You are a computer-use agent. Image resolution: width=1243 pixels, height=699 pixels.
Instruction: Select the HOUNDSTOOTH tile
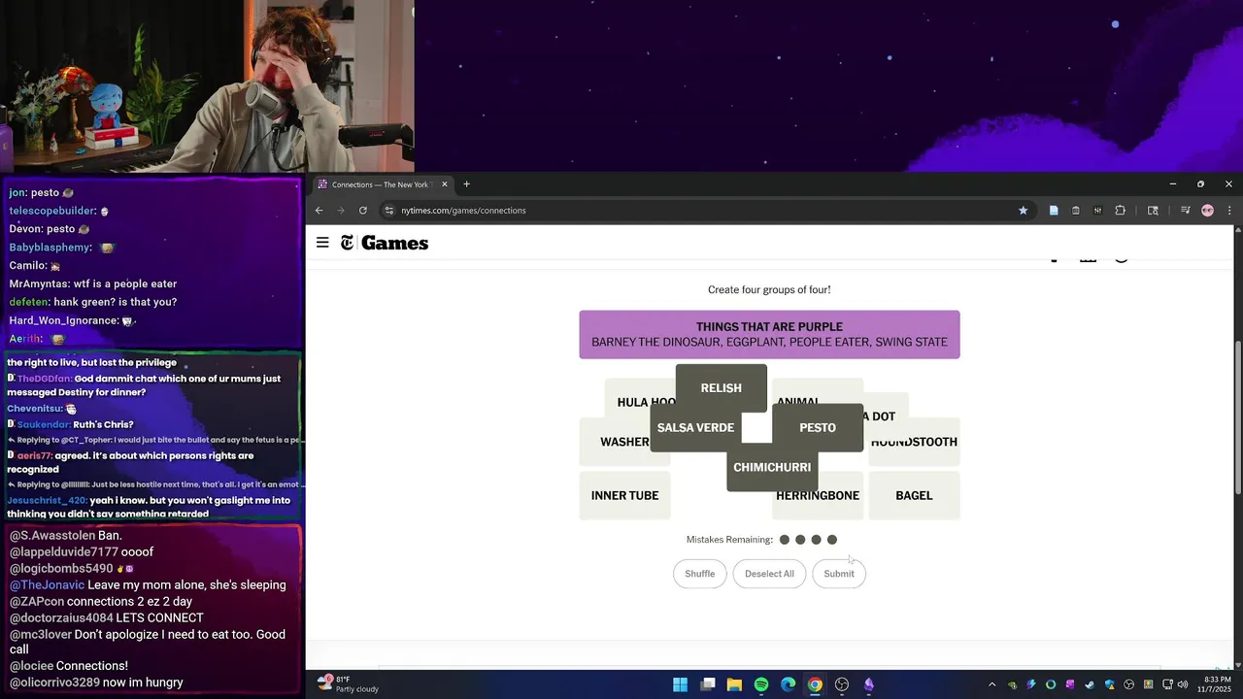click(x=914, y=443)
